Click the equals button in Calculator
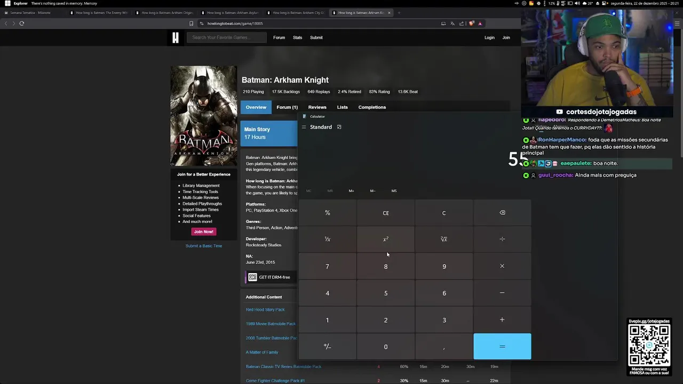This screenshot has height=384, width=683. pyautogui.click(x=502, y=347)
